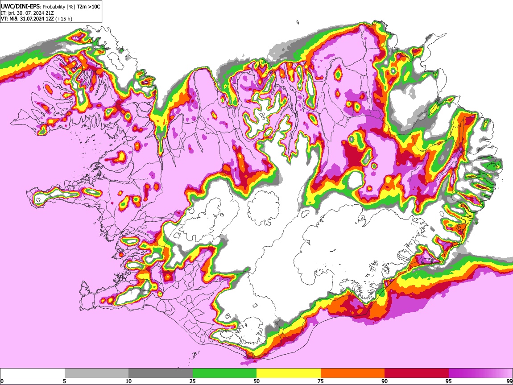
Task: Click the yellow 50–75% legend swatch
Action: point(289,373)
